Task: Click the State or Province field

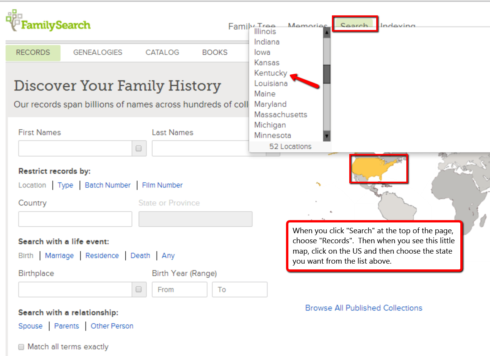Action: coord(195,219)
